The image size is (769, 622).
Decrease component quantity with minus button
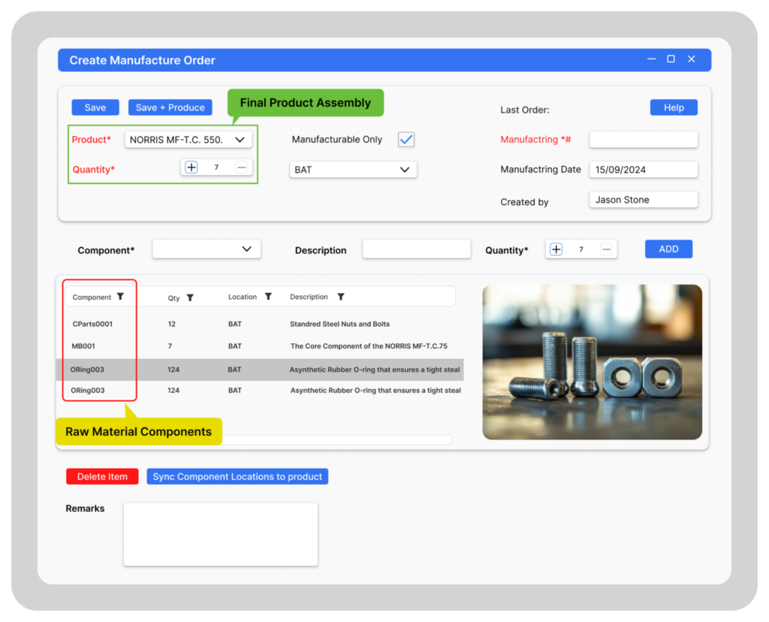point(606,249)
